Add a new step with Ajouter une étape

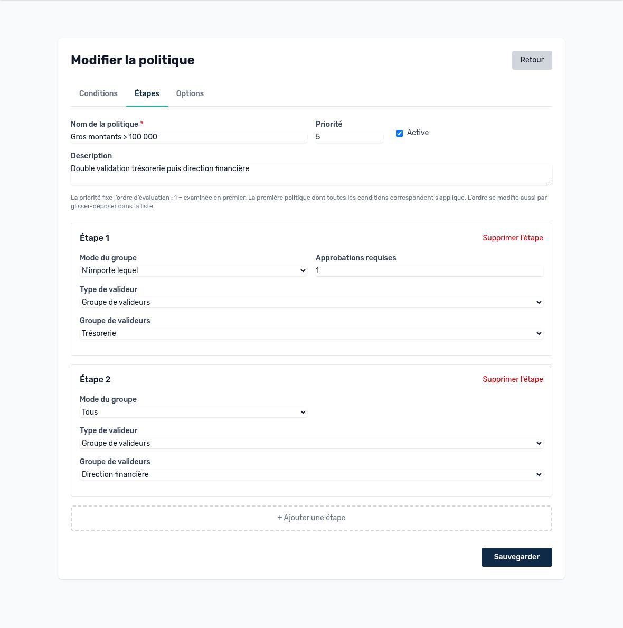[x=311, y=518]
